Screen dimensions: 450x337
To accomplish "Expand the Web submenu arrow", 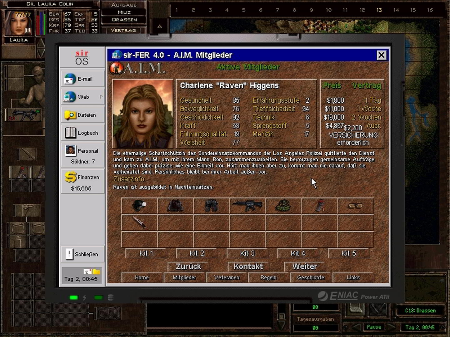I will click(x=101, y=97).
